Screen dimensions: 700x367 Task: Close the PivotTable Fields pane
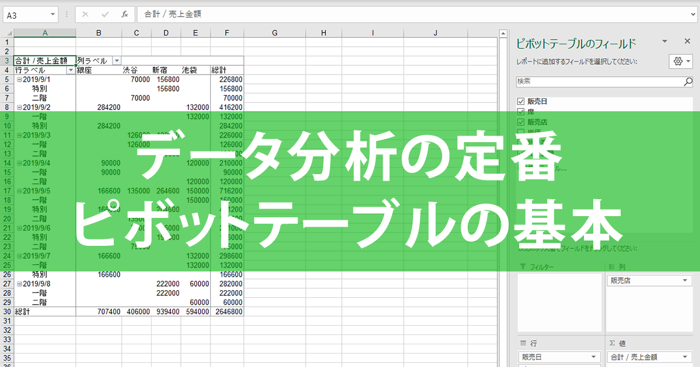point(687,41)
